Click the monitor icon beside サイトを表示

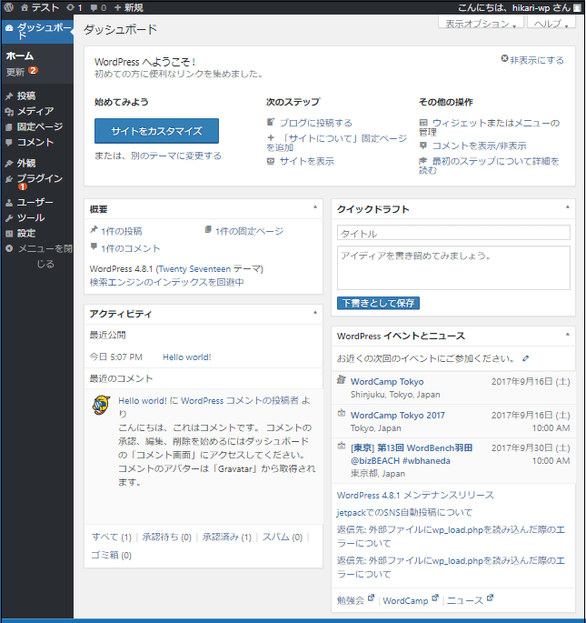point(271,161)
